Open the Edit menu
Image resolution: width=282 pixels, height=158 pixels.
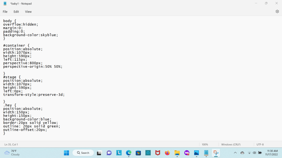(x=16, y=12)
